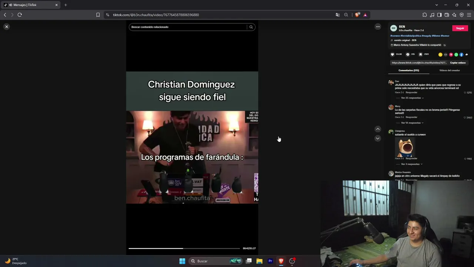Go to previous video with up arrow
Viewport: 474px width, 267px height.
click(378, 129)
